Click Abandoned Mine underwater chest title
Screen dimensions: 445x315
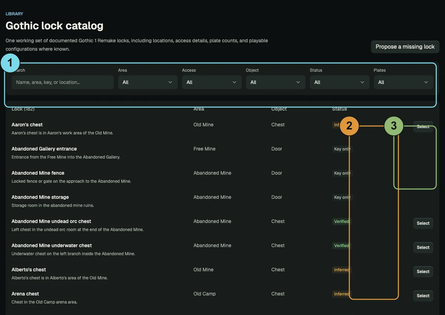(52, 245)
